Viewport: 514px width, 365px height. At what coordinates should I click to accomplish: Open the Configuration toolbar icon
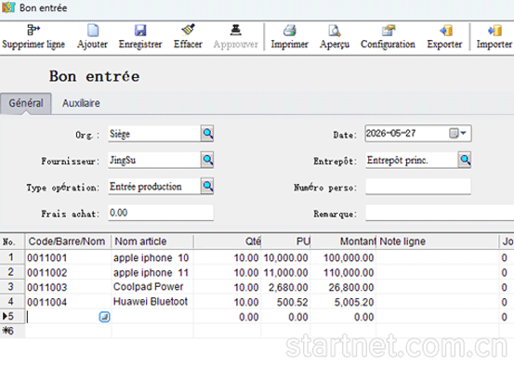[389, 31]
